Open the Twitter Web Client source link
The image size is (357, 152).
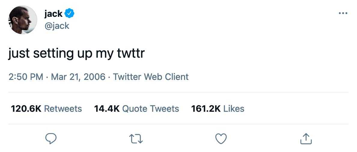(x=151, y=77)
